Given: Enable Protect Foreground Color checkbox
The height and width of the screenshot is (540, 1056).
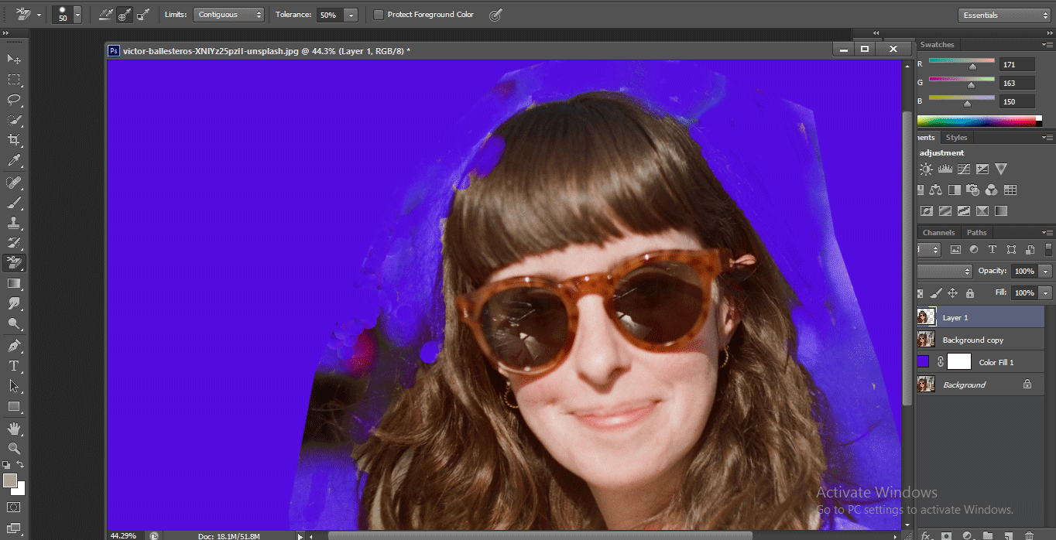Looking at the screenshot, I should coord(379,15).
